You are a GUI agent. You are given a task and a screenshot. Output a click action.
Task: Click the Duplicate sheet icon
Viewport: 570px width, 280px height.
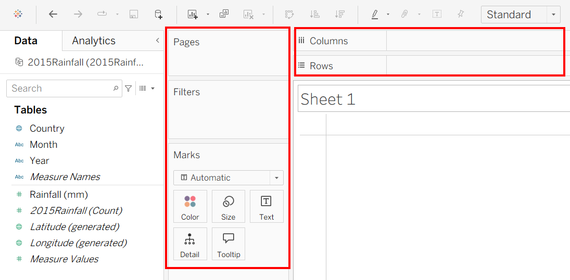point(224,14)
